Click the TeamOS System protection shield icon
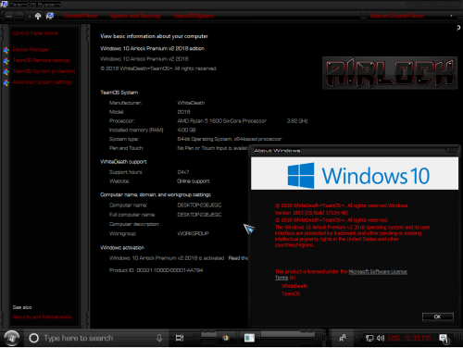This screenshot has height=348, width=463. [6, 71]
